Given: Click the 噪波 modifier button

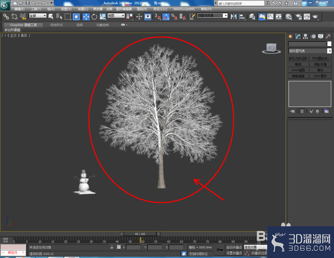Looking at the screenshot, I should pos(298,64).
